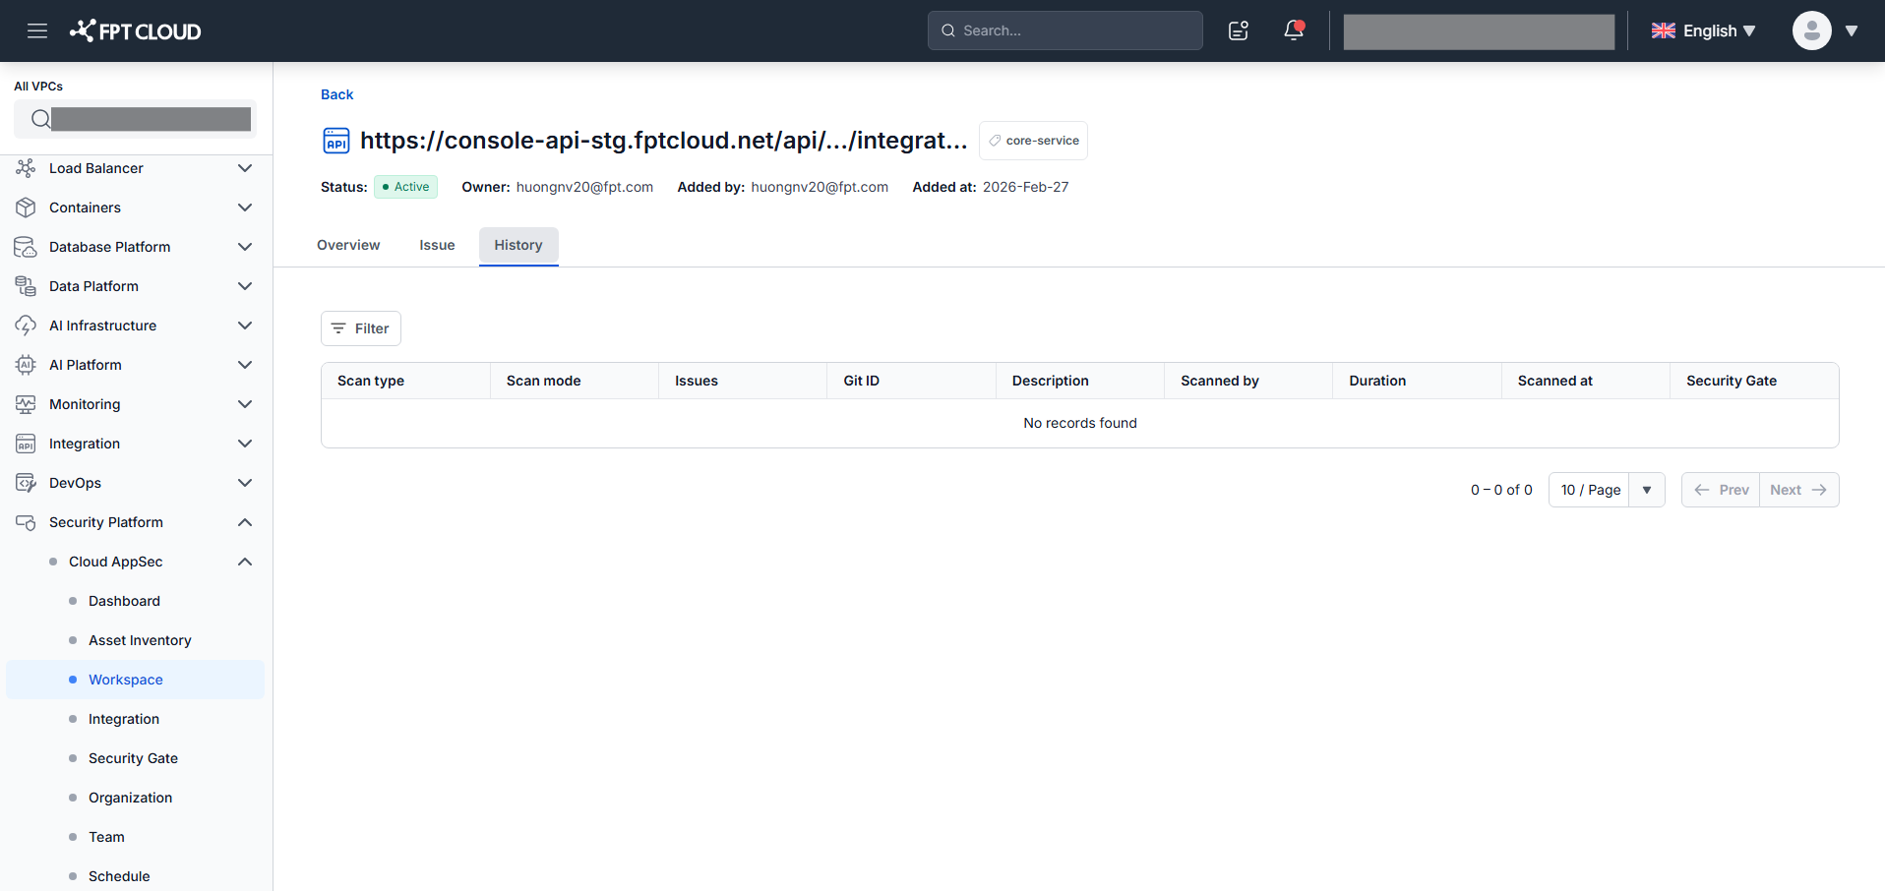Click the search magnifier icon in top bar
This screenshot has width=1885, height=891.
point(948,30)
